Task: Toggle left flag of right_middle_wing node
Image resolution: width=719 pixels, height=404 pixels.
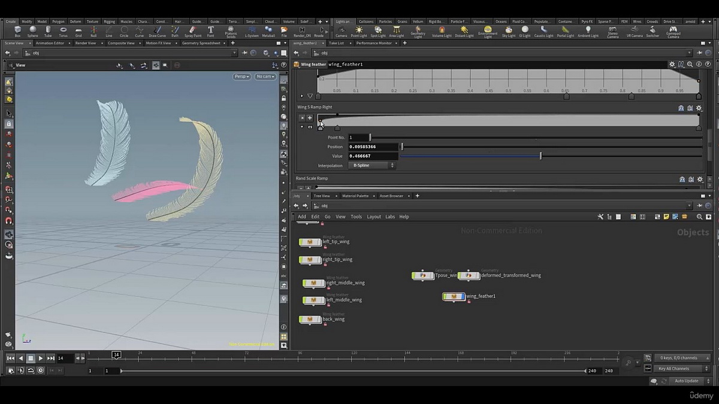Action: click(x=305, y=283)
